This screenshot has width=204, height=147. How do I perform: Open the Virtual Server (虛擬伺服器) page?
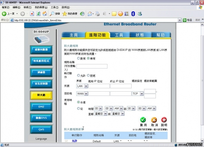[x=41, y=50]
